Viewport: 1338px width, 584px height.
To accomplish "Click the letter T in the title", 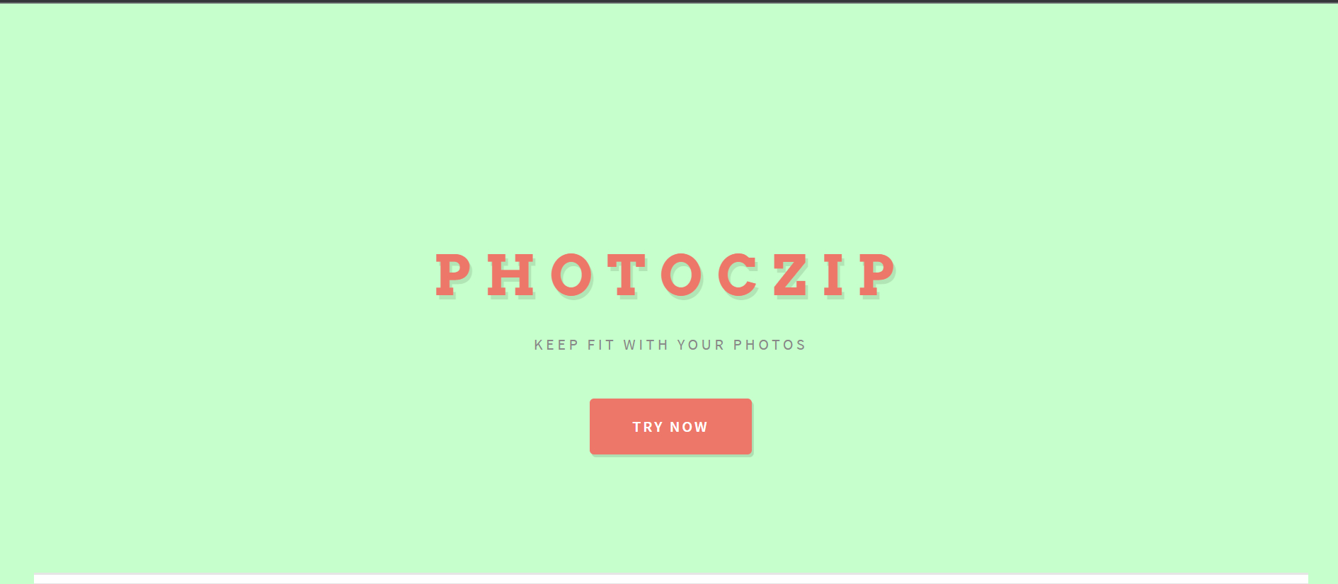I will tap(628, 275).
